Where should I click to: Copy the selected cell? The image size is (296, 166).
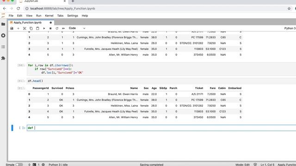31,28
